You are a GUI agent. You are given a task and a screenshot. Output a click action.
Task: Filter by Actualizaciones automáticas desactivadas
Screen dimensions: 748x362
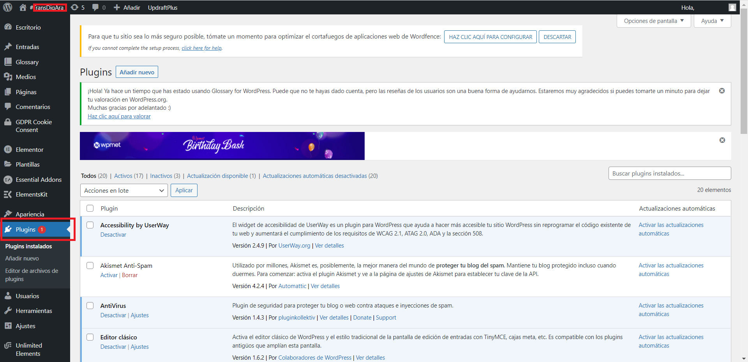tap(320, 176)
